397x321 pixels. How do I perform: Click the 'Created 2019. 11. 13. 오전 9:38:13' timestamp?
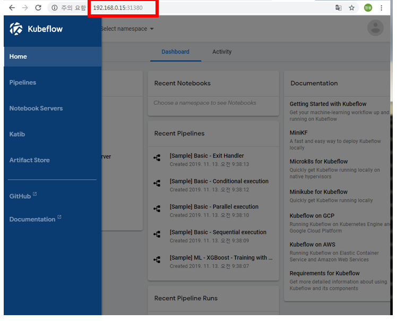pyautogui.click(x=210, y=164)
